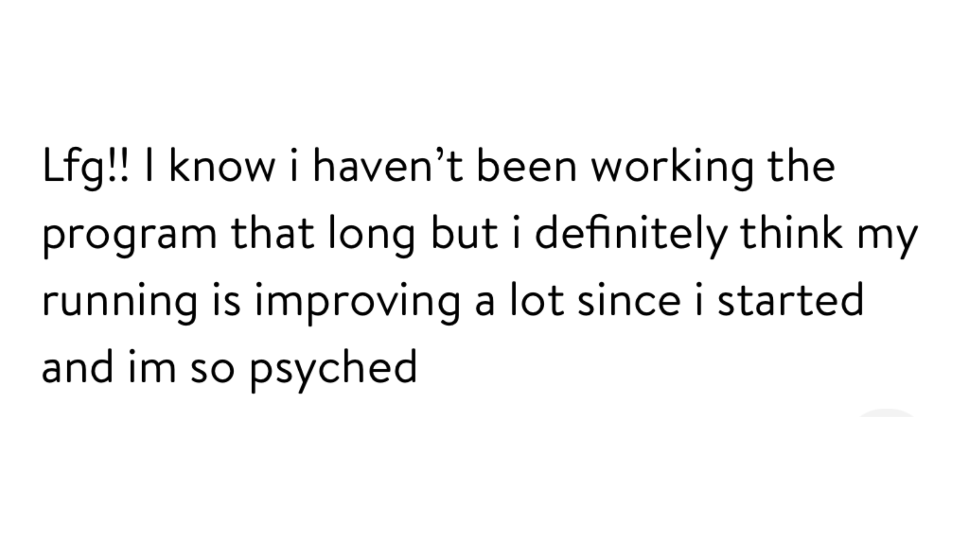The width and height of the screenshot is (963, 541).
Task: Click the word "lot" in the third line
Action: tap(537, 299)
